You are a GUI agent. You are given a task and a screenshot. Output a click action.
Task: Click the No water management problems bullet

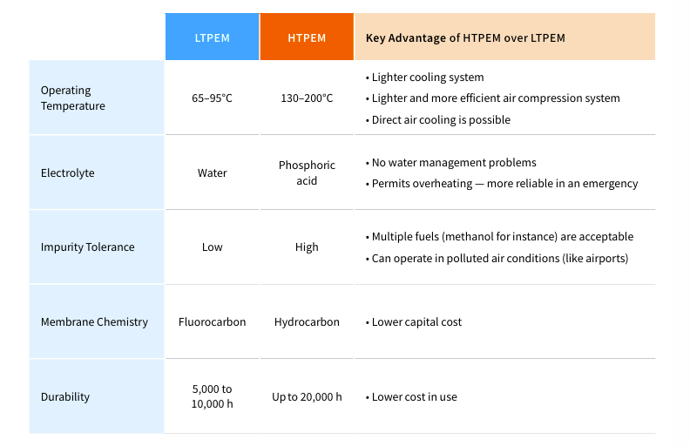[x=454, y=162]
